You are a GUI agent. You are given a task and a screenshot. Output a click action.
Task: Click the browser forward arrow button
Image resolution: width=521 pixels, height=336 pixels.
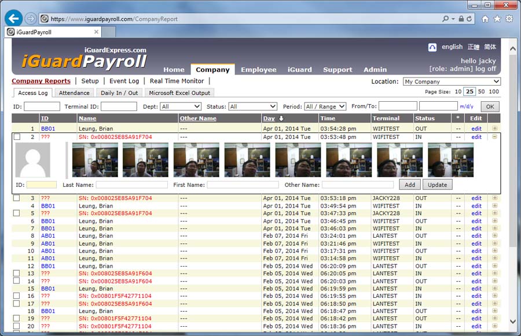click(31, 19)
